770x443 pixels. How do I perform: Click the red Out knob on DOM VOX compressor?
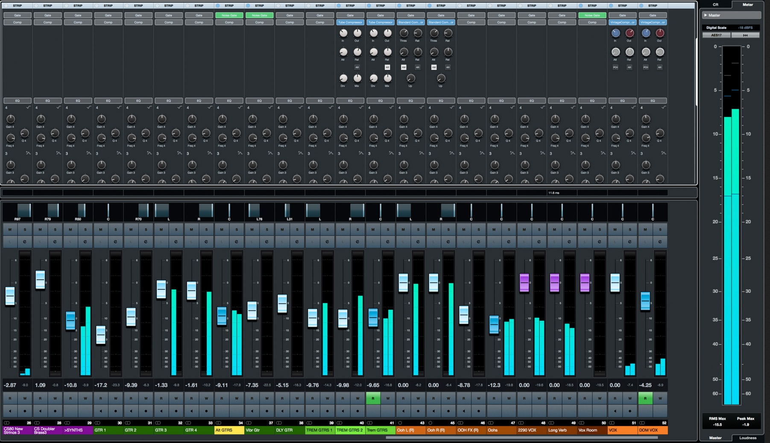tap(660, 33)
